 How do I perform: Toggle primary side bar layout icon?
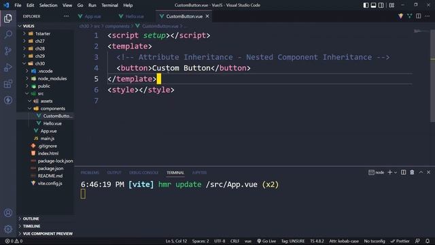pos(366,5)
